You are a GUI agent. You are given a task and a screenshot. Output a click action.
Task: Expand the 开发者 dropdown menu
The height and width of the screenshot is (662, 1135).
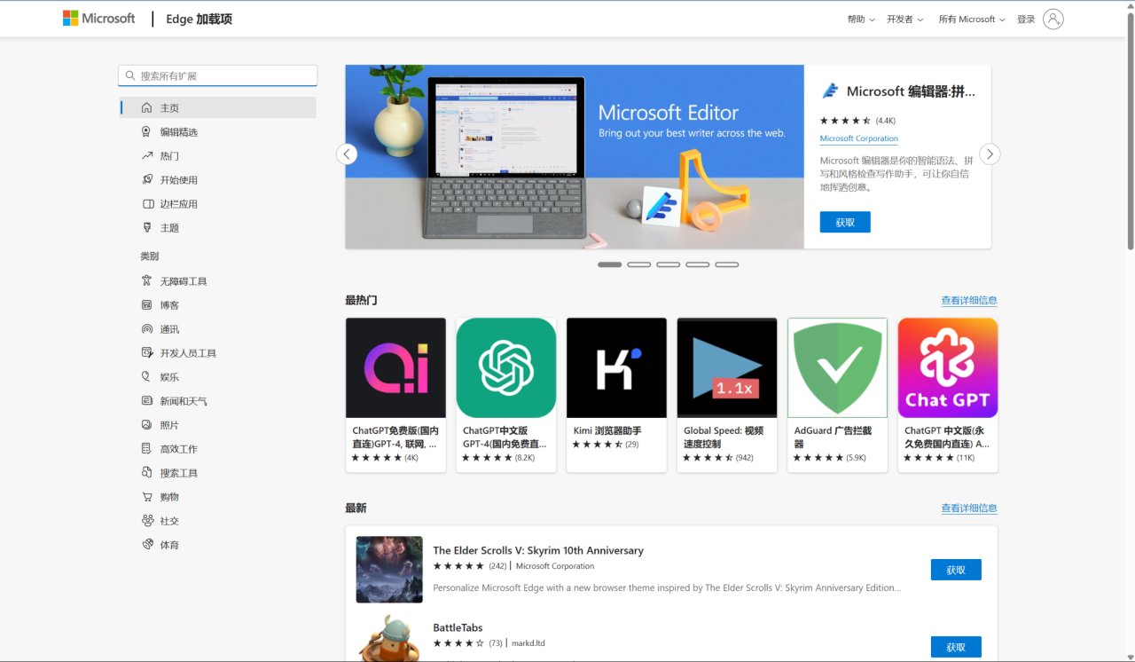[905, 19]
